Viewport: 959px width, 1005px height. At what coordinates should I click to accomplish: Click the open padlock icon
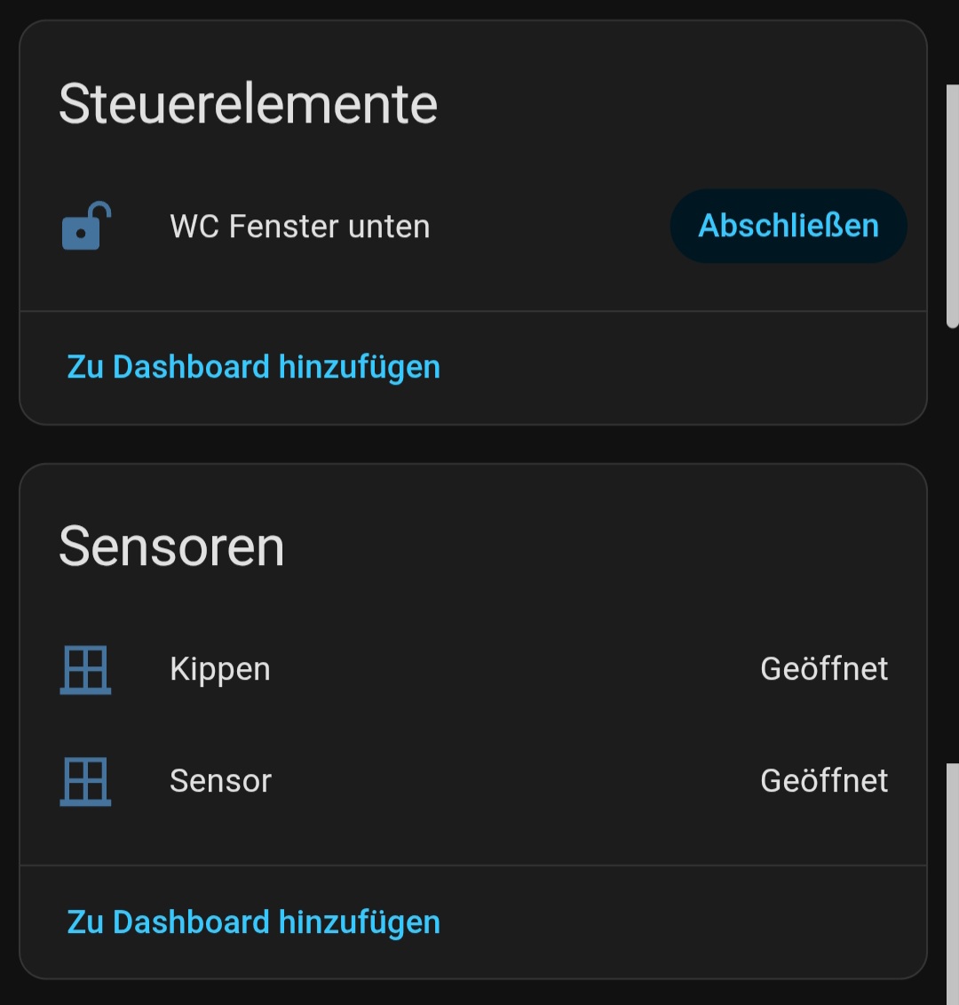coord(86,227)
